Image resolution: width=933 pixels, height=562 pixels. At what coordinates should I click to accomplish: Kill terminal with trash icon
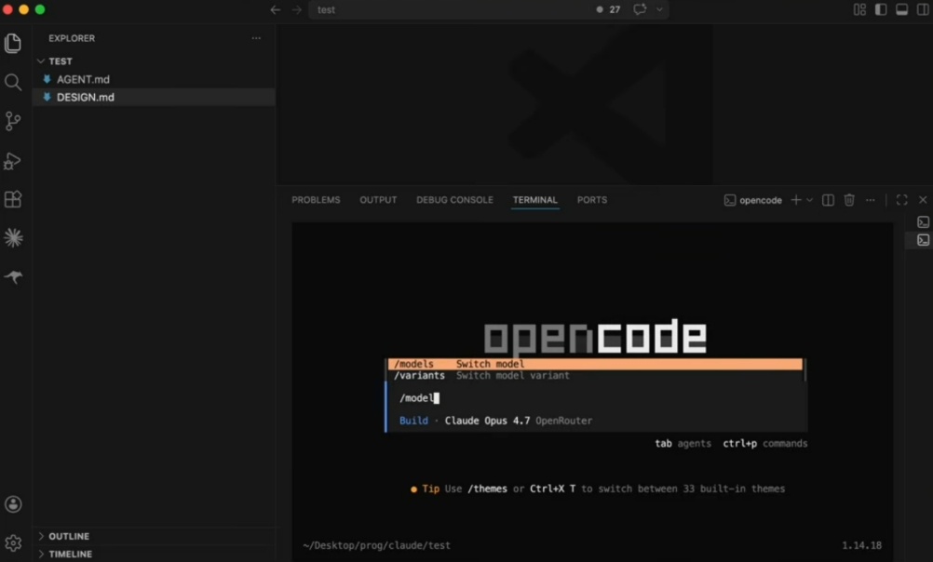click(849, 200)
